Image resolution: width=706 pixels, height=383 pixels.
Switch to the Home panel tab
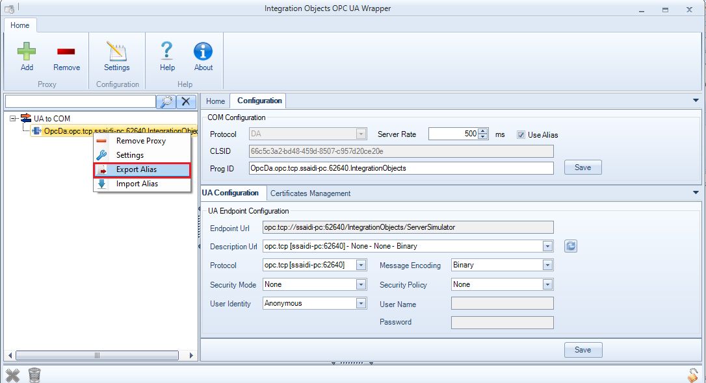coord(215,101)
